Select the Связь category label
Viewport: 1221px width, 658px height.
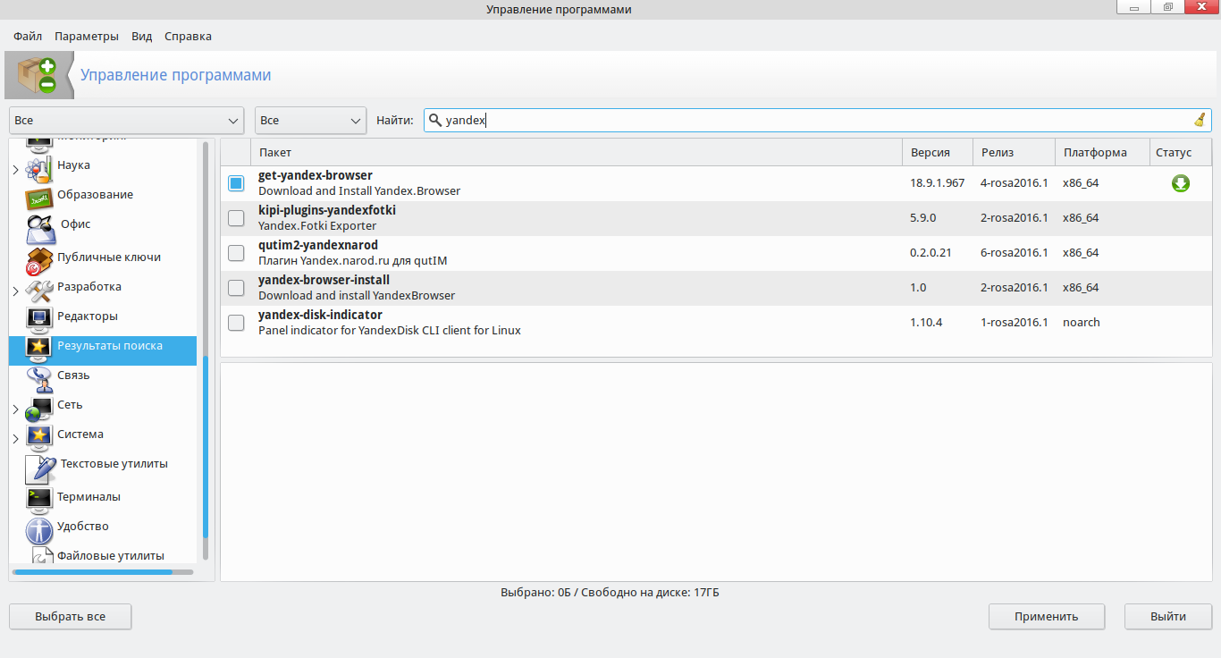pos(73,375)
